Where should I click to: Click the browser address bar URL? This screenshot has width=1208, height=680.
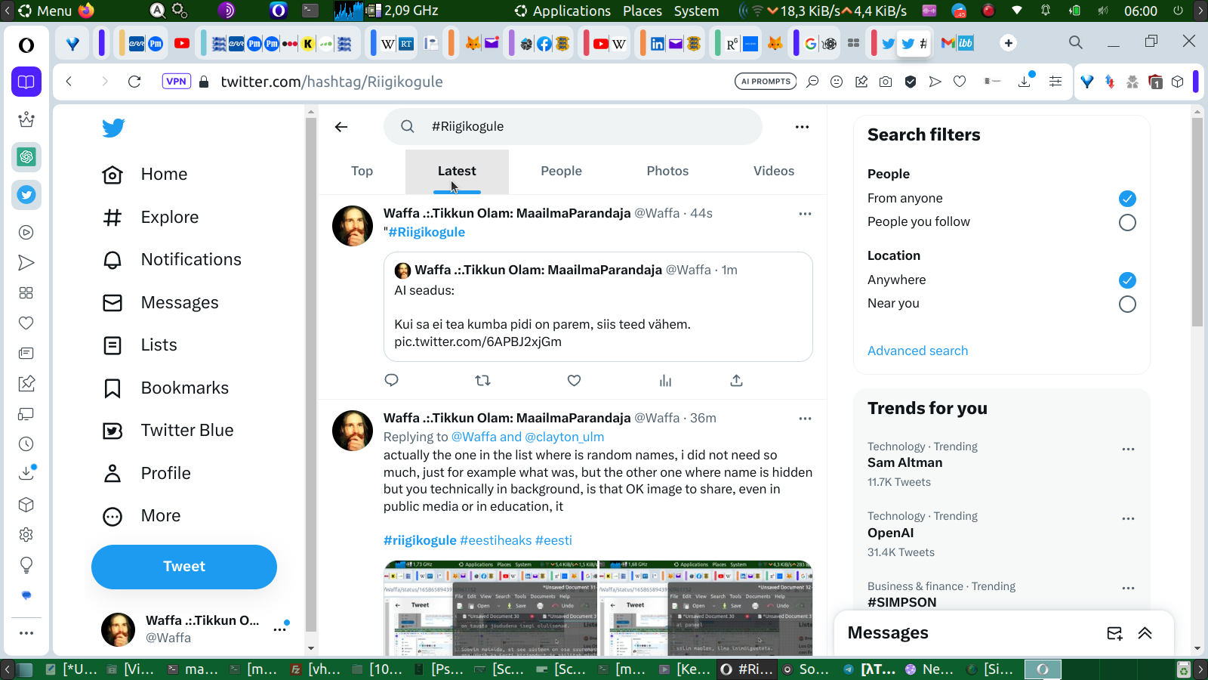(331, 82)
